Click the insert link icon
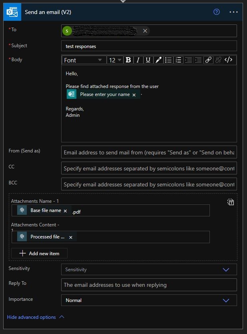Image resolution: width=247 pixels, height=334 pixels. click(208, 60)
